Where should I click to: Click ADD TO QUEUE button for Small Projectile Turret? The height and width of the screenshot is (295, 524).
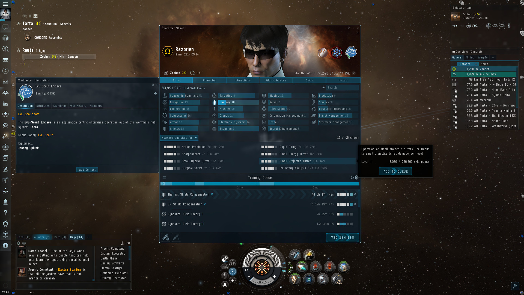(395, 171)
